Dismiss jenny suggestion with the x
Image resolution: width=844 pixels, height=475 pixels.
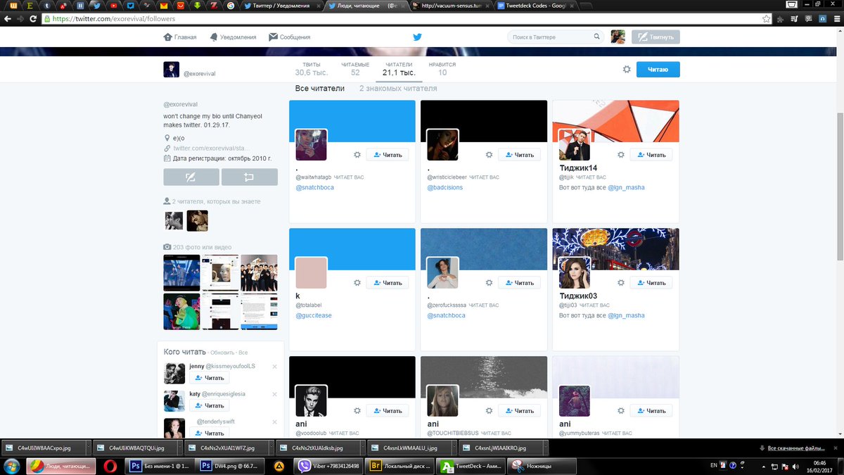pos(274,367)
